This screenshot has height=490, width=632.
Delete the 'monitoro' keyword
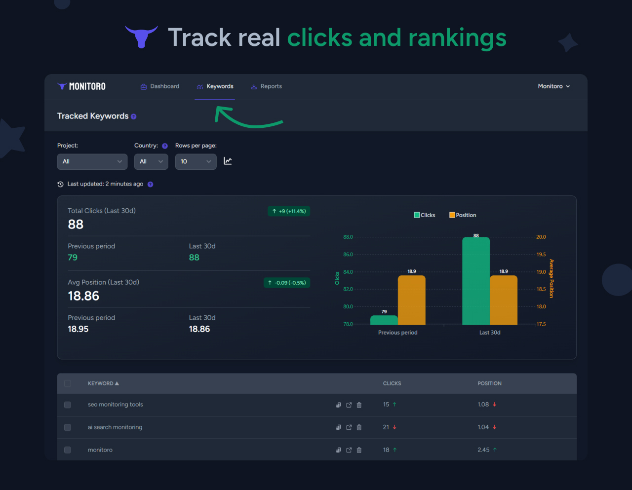[x=359, y=450]
